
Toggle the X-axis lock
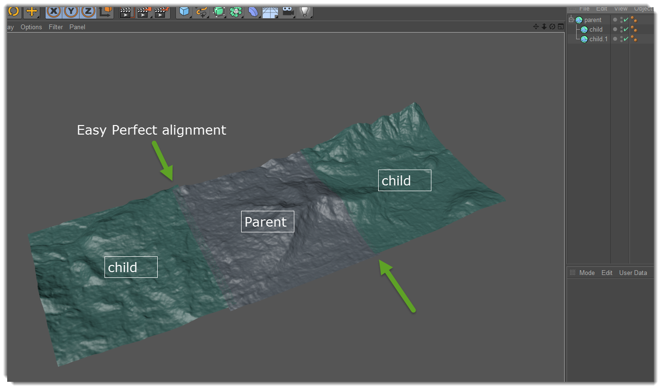pyautogui.click(x=53, y=12)
